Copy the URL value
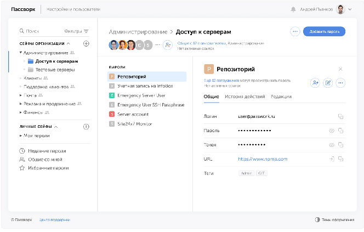 (x=340, y=159)
